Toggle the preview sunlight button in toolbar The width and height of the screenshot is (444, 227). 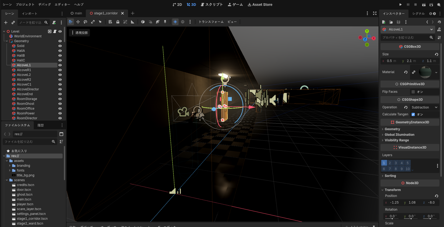[175, 22]
